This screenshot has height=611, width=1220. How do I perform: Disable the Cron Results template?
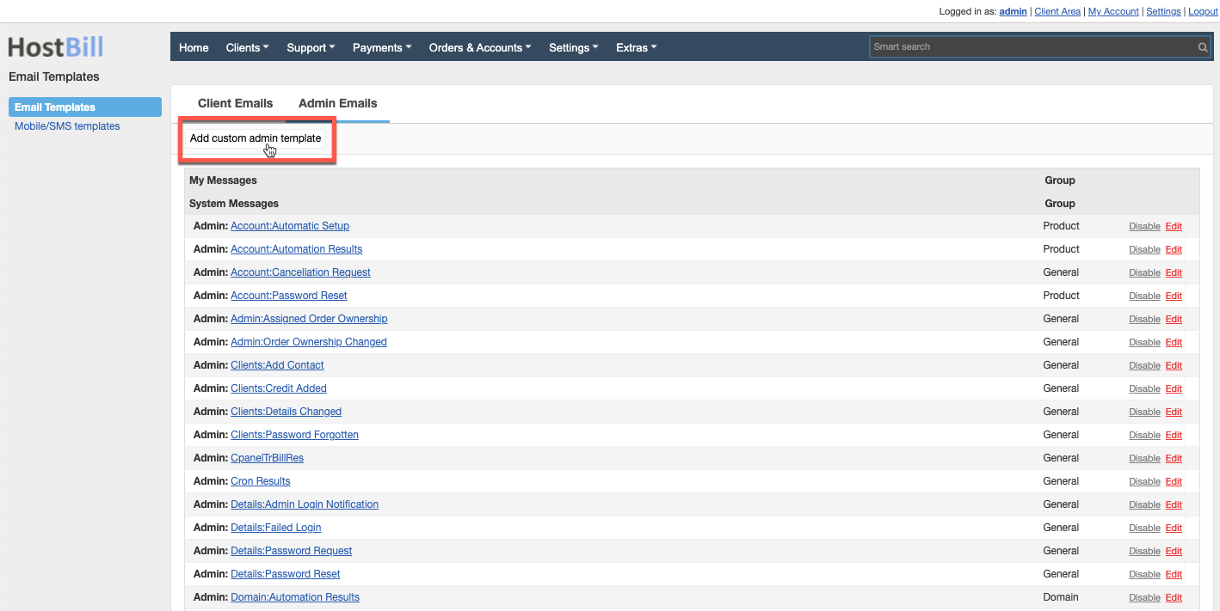[1144, 480]
